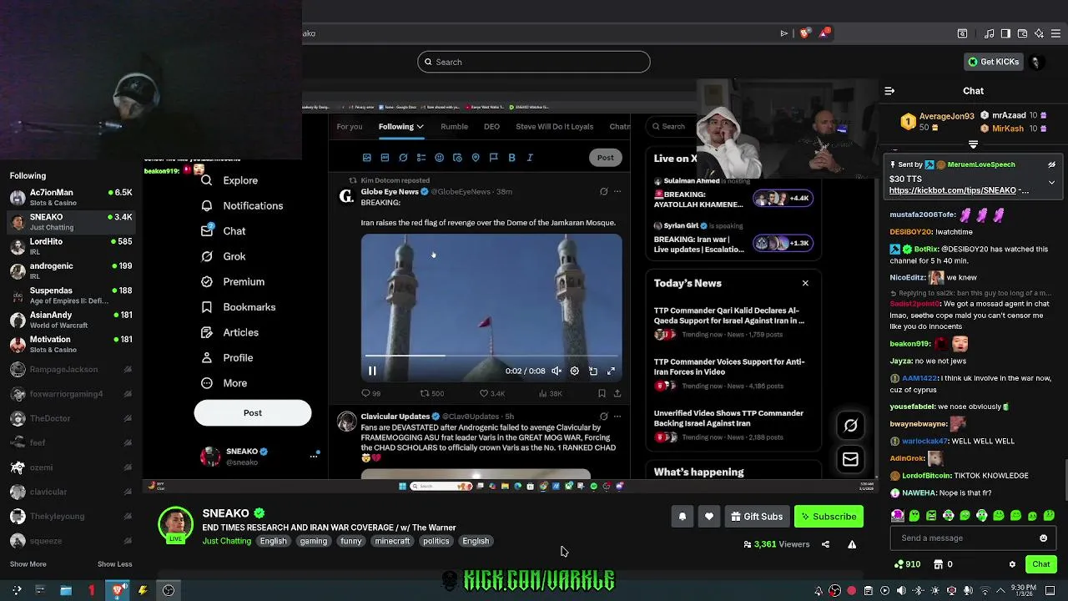
Task: Schedule post icon in X composer
Action: click(x=457, y=158)
